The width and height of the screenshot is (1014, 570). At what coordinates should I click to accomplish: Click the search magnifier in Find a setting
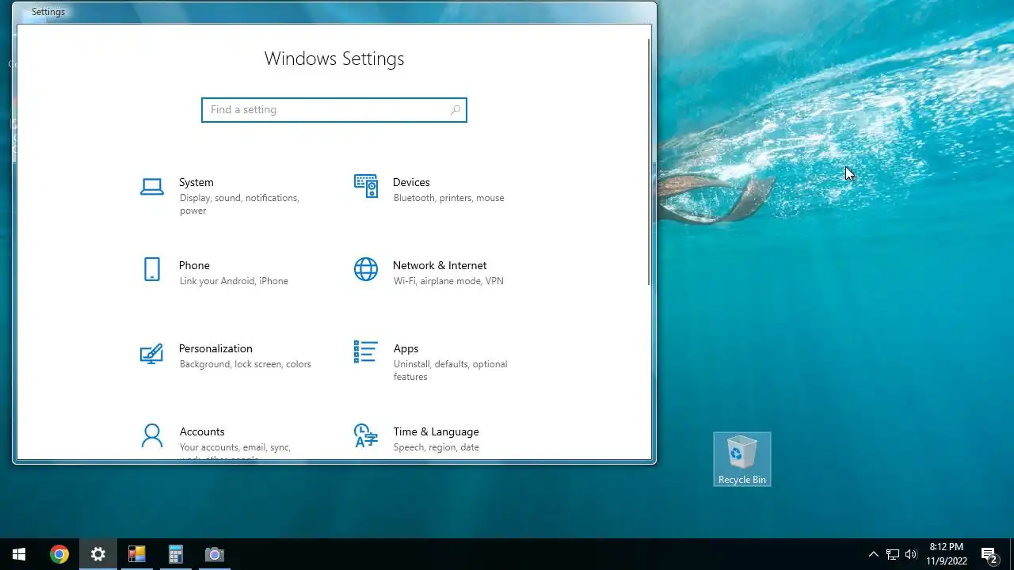coord(455,110)
